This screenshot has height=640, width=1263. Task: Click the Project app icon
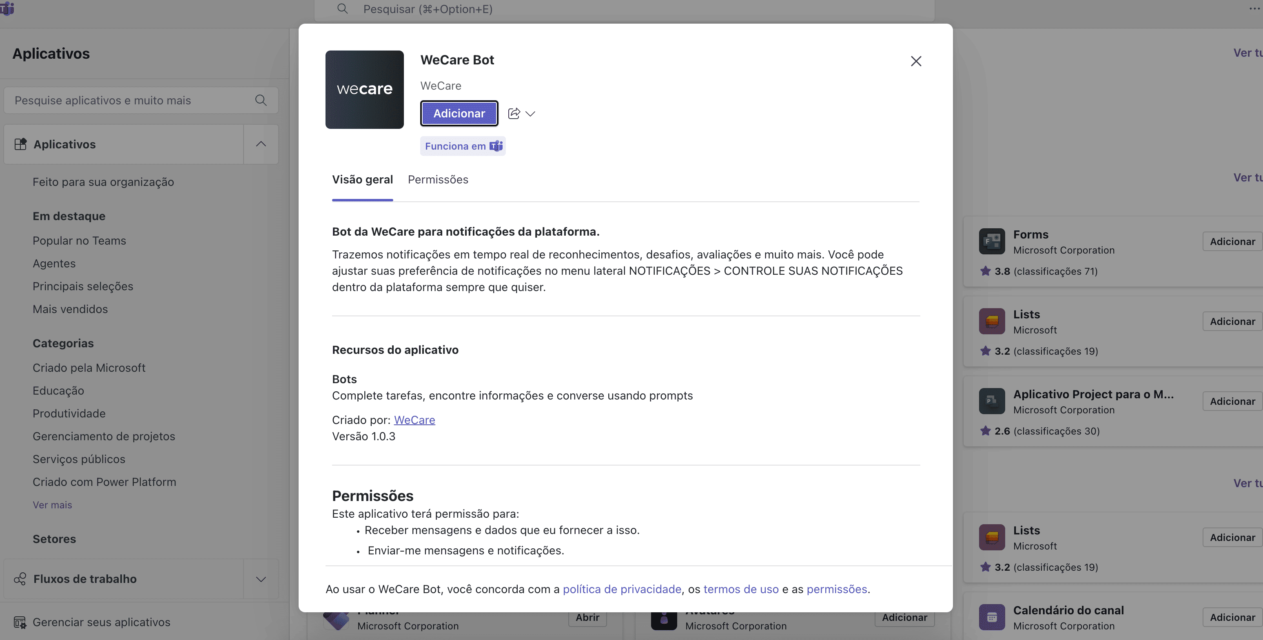point(991,402)
